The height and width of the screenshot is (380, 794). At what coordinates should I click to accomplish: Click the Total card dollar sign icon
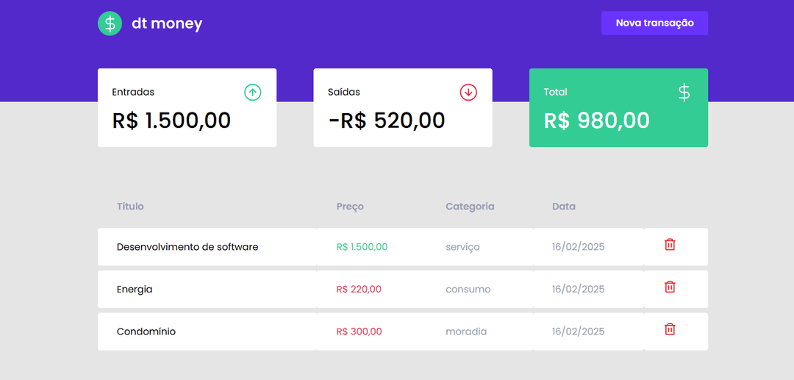(684, 93)
